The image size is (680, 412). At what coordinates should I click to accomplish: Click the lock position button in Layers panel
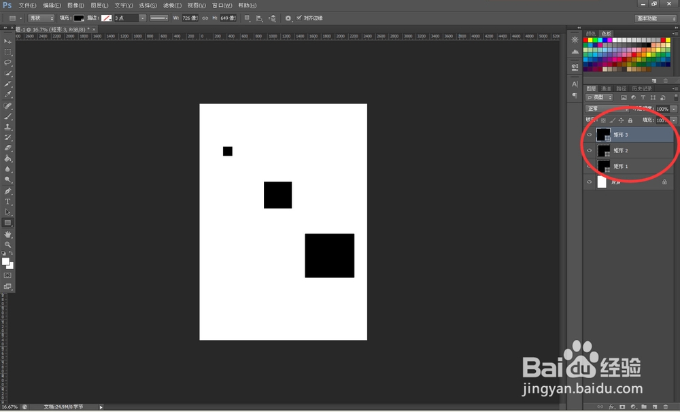click(x=622, y=120)
